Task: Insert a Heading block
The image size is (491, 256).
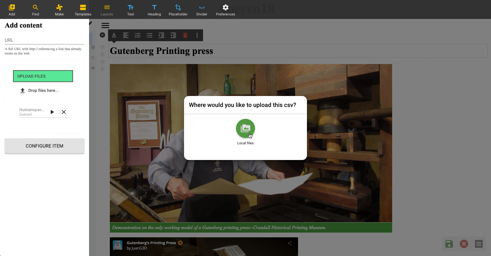Action: point(154,9)
